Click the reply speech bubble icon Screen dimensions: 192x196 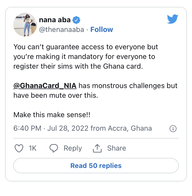[x=54, y=148]
